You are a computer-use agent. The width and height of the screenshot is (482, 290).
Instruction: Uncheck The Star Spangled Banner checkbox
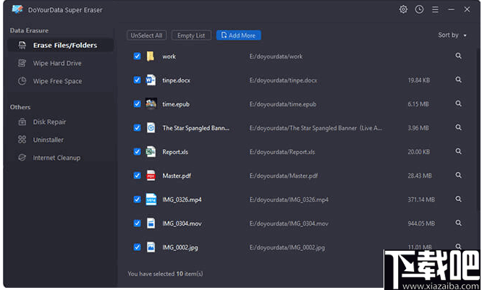coord(137,127)
